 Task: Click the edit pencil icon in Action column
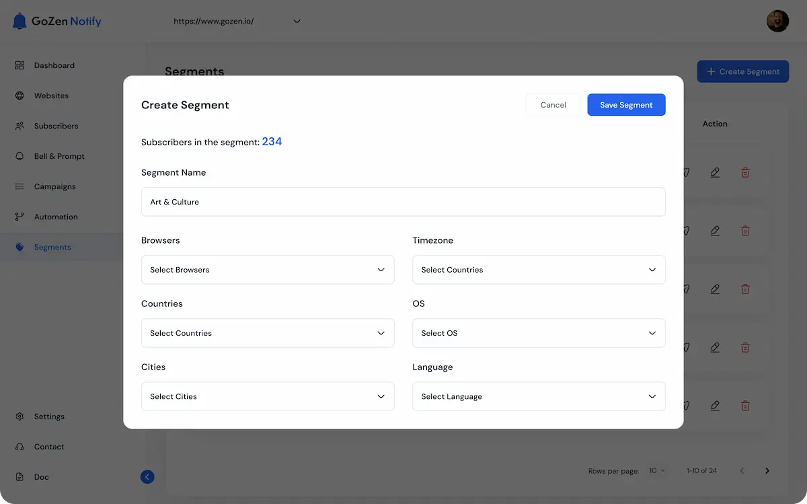pos(715,172)
